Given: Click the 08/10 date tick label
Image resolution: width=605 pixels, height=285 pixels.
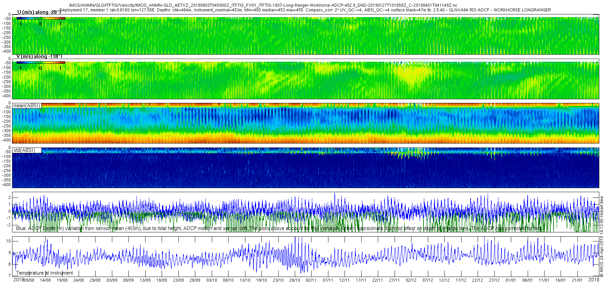Looking at the screenshot, I should pos(228,280).
